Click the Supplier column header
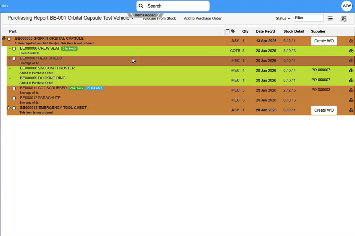Viewport: 355px width, 236px height. pyautogui.click(x=318, y=31)
